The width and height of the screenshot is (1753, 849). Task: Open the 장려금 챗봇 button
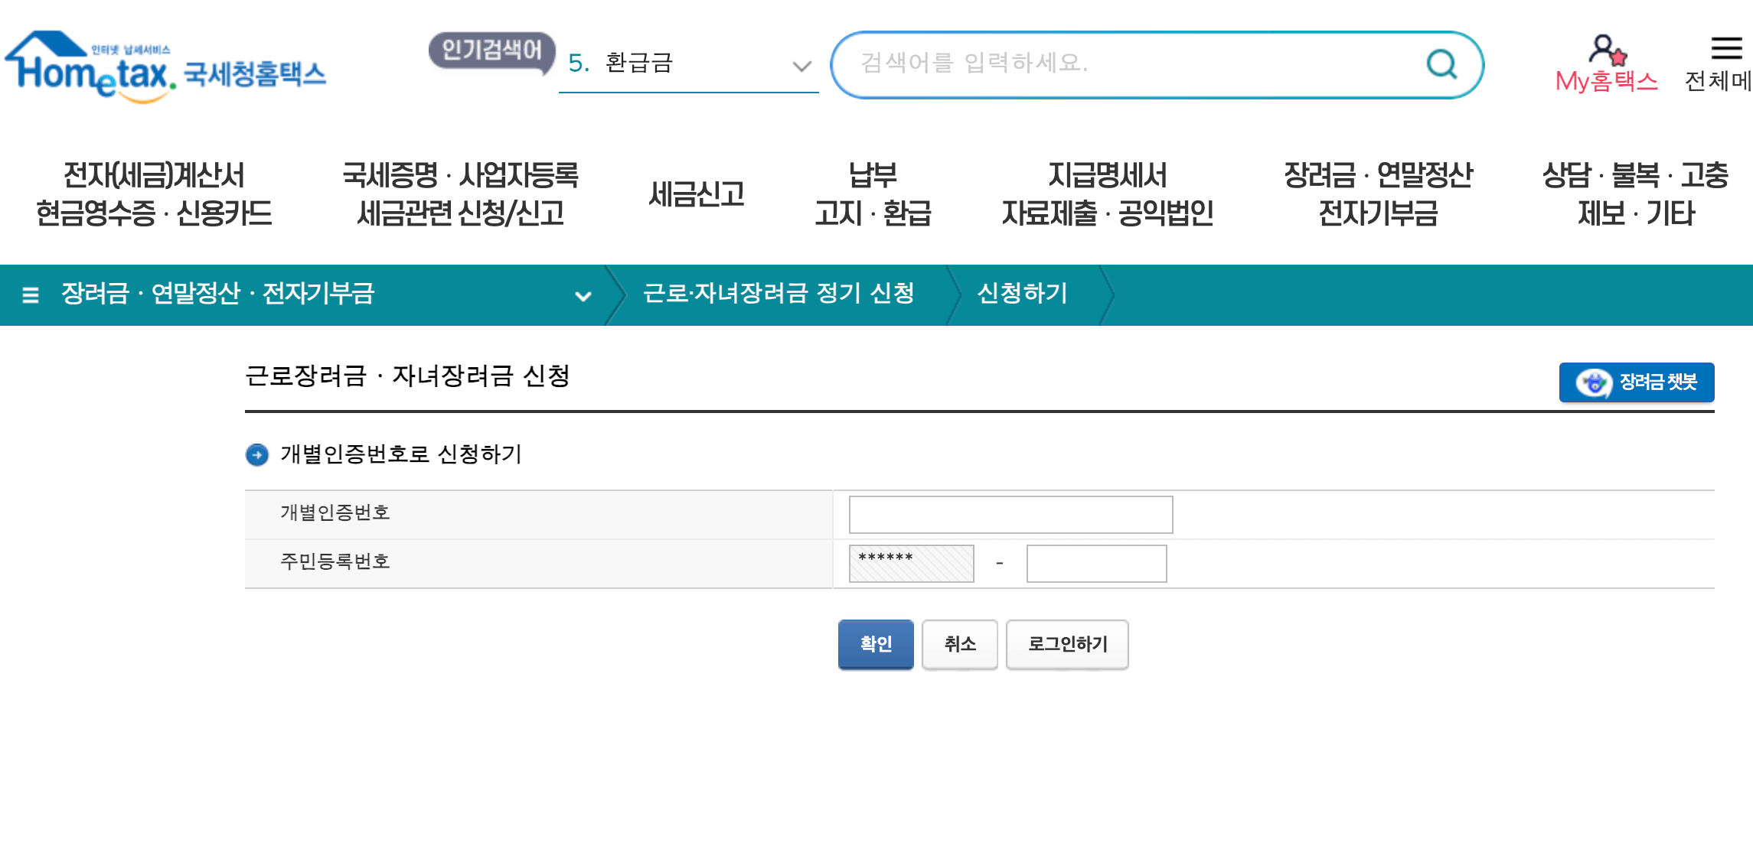1636,382
